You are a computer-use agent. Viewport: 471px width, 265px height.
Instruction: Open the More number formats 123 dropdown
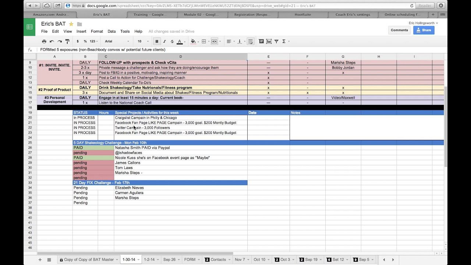(94, 42)
